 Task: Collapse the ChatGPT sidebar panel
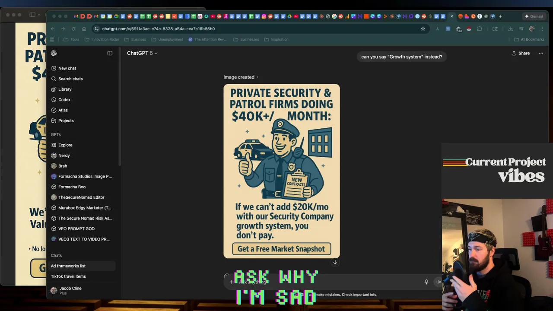[x=110, y=53]
